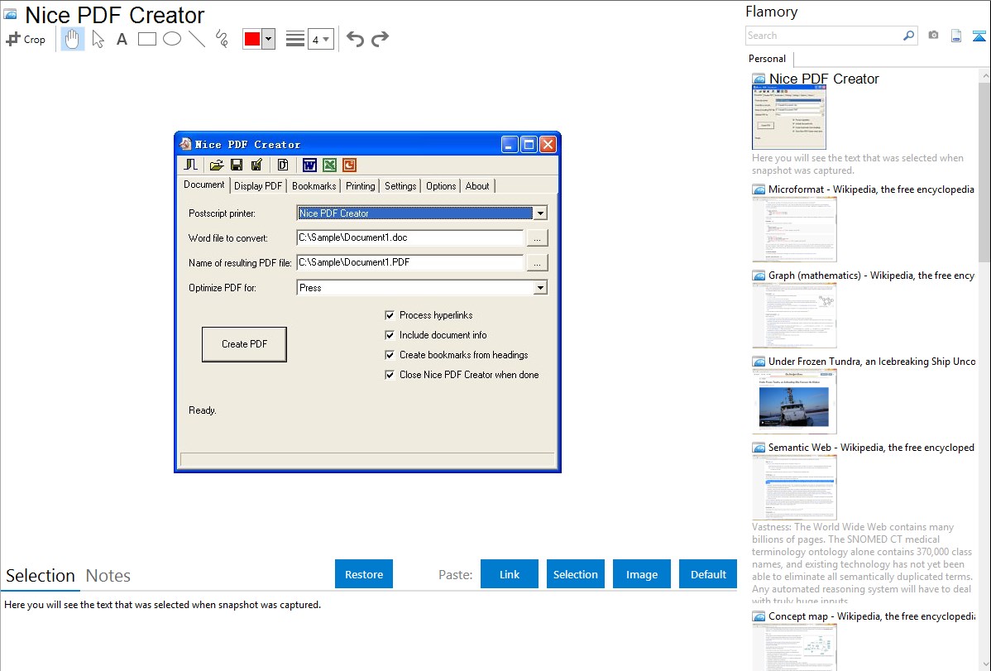
Task: Click the save-as disk with pencil icon
Action: (x=256, y=165)
